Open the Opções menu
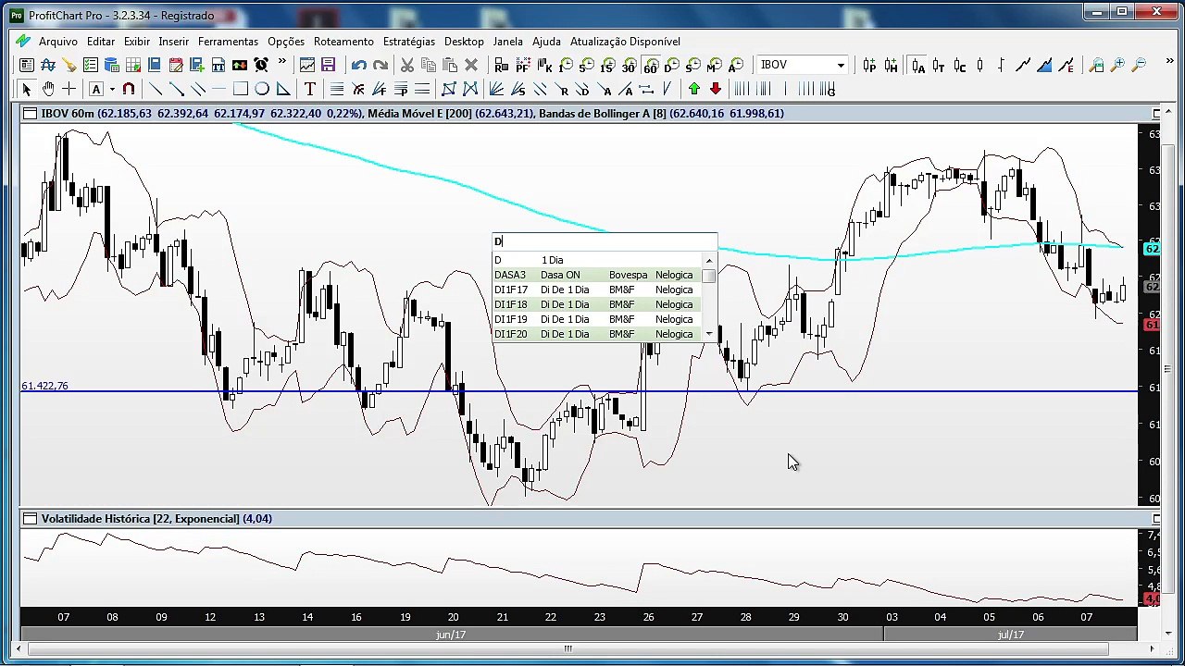1185x666 pixels. click(x=286, y=42)
